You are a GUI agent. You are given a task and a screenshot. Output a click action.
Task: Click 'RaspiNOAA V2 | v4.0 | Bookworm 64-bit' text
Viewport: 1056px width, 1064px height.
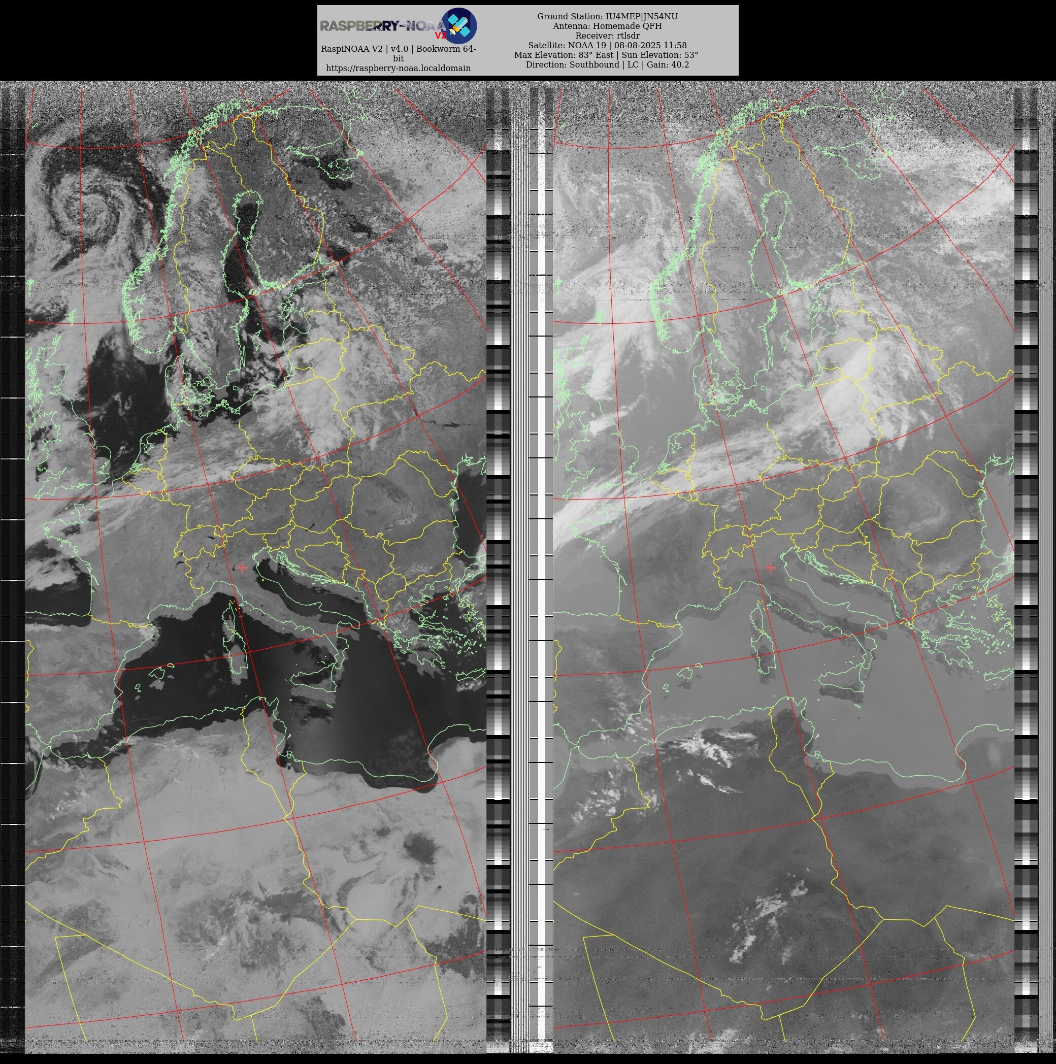click(x=398, y=53)
